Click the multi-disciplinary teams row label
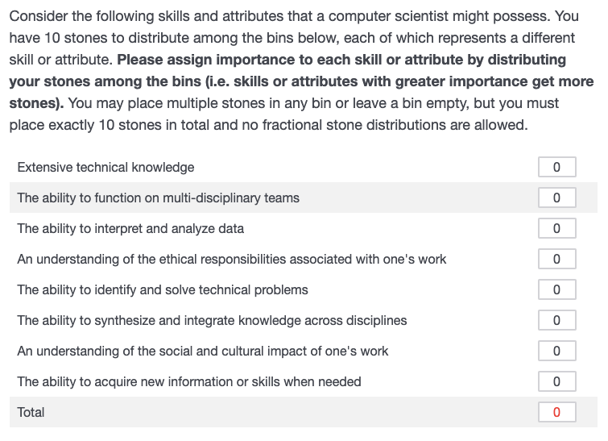The width and height of the screenshot is (608, 441). [x=158, y=198]
